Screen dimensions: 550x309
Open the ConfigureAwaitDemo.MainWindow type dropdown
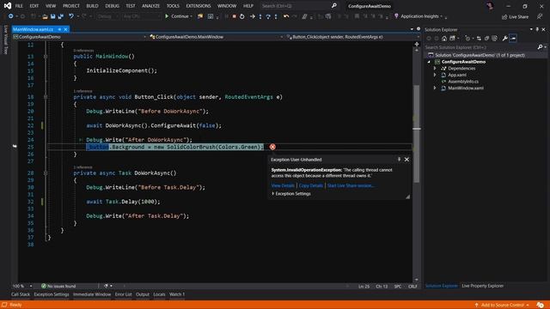[x=217, y=37]
